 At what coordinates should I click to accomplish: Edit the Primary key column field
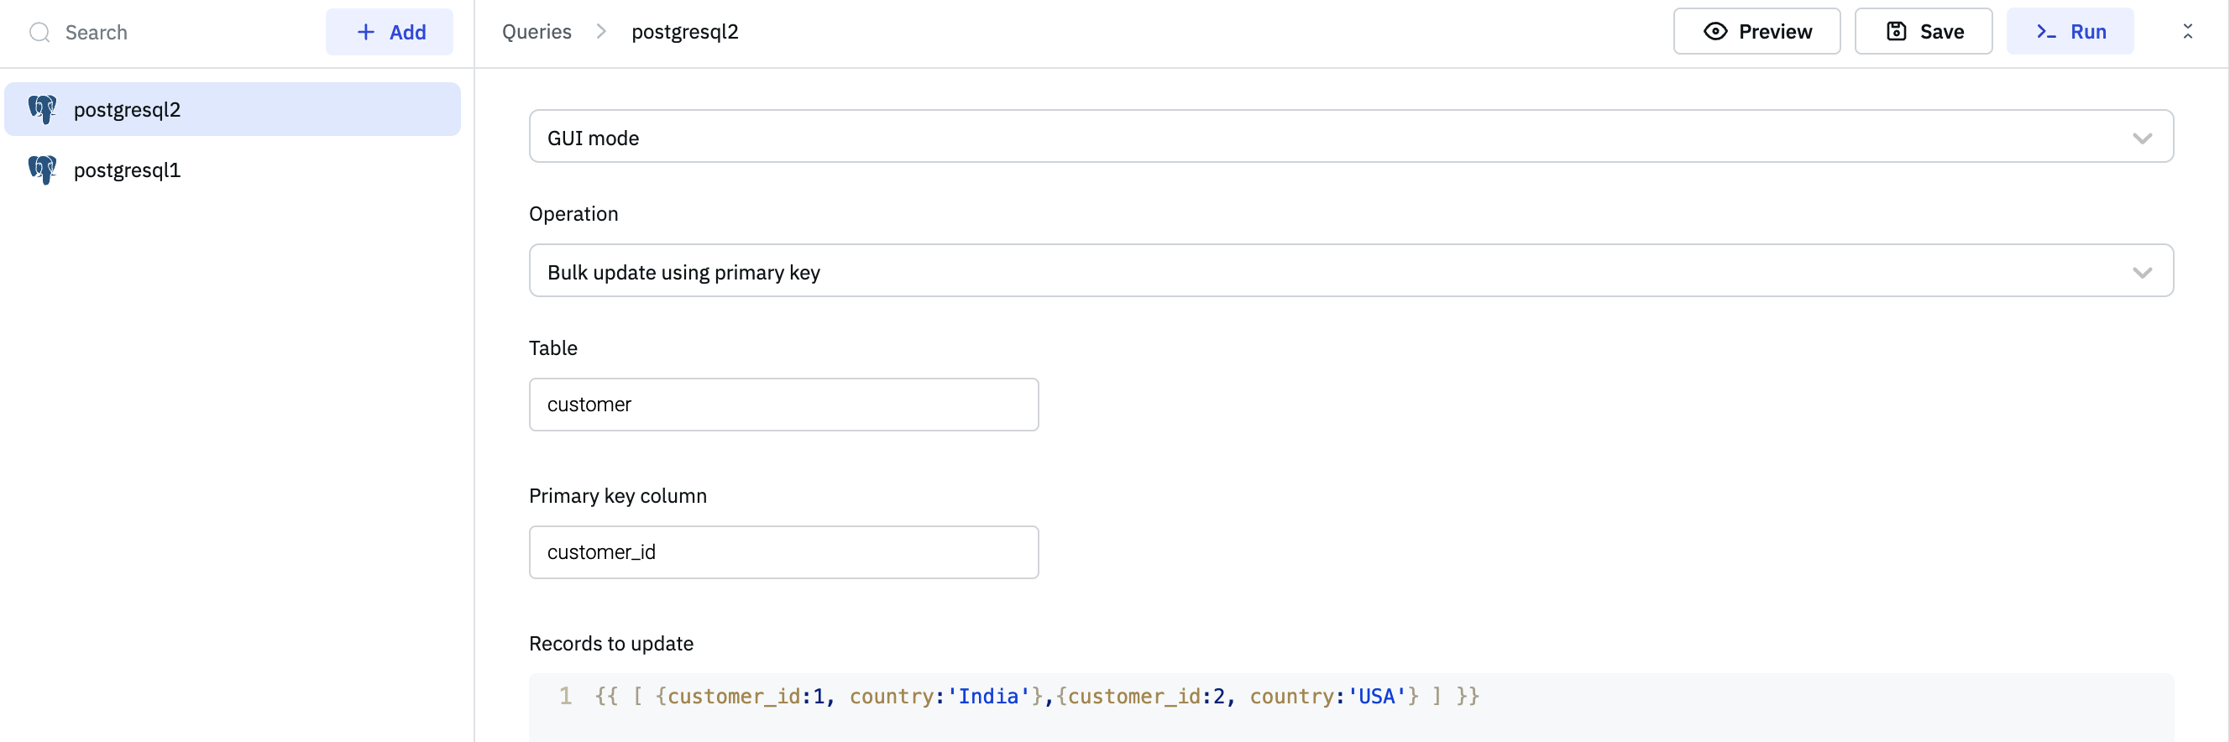pos(783,552)
